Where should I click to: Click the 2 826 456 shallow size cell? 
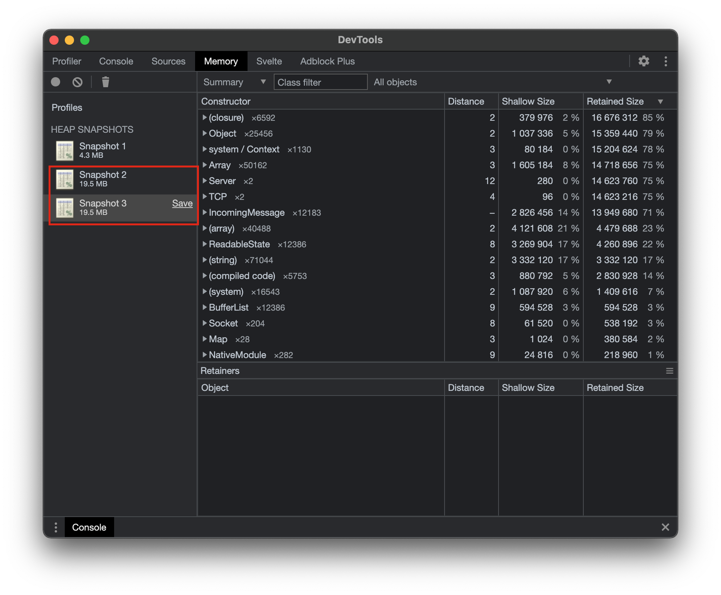coord(532,212)
